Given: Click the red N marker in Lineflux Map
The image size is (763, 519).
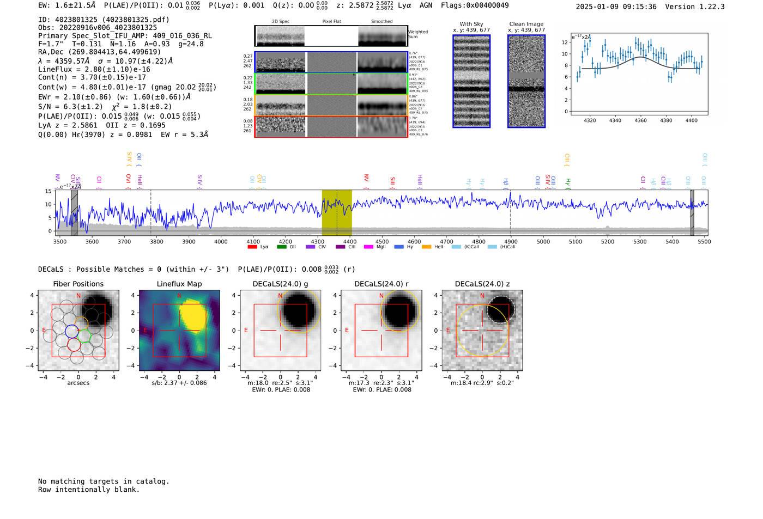Looking at the screenshot, I should point(179,296).
